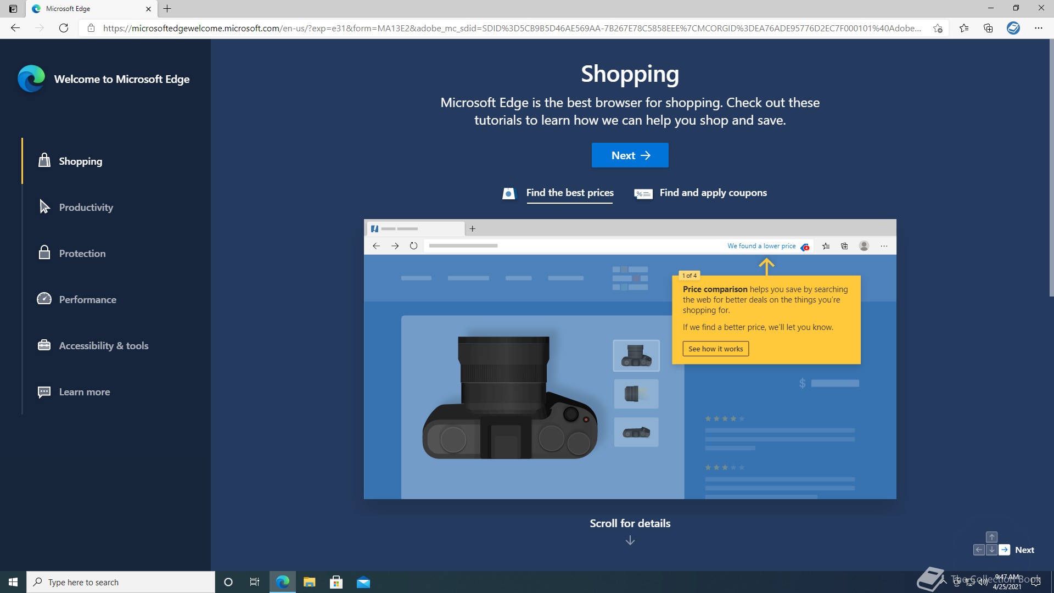Click the coupon icon beside apply coupons
This screenshot has width=1054, height=593.
tap(643, 194)
